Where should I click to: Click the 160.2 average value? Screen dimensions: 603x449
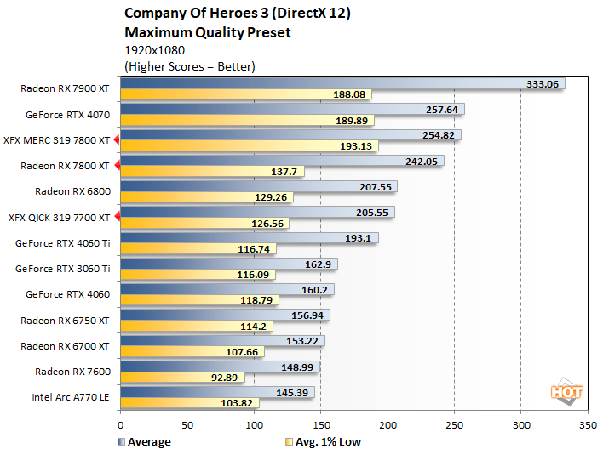314,290
